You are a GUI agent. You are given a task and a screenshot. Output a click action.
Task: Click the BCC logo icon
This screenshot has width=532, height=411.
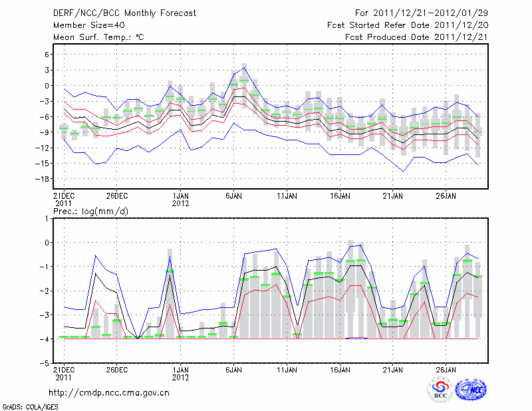(x=440, y=390)
